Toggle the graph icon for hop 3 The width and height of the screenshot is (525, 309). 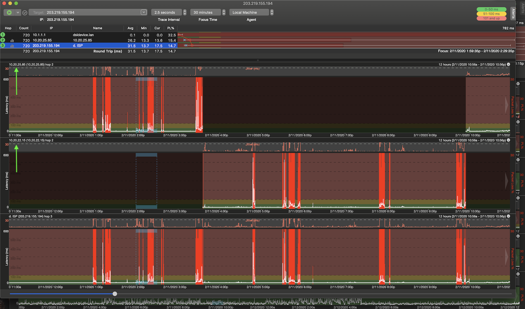[12, 46]
